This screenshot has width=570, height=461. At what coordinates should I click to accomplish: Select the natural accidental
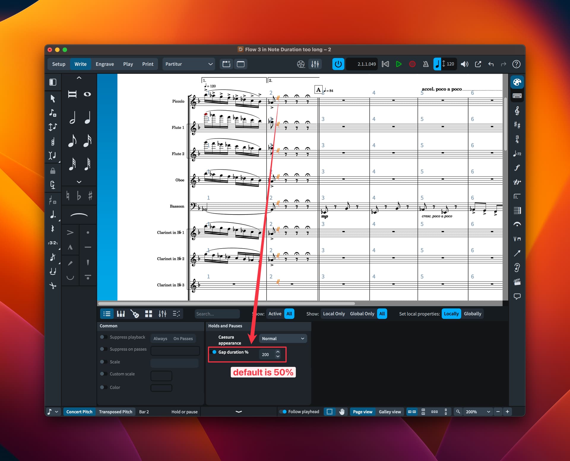point(68,196)
